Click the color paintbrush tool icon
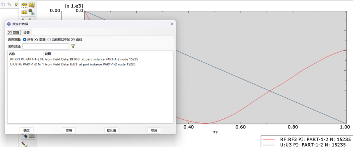 (24, 144)
